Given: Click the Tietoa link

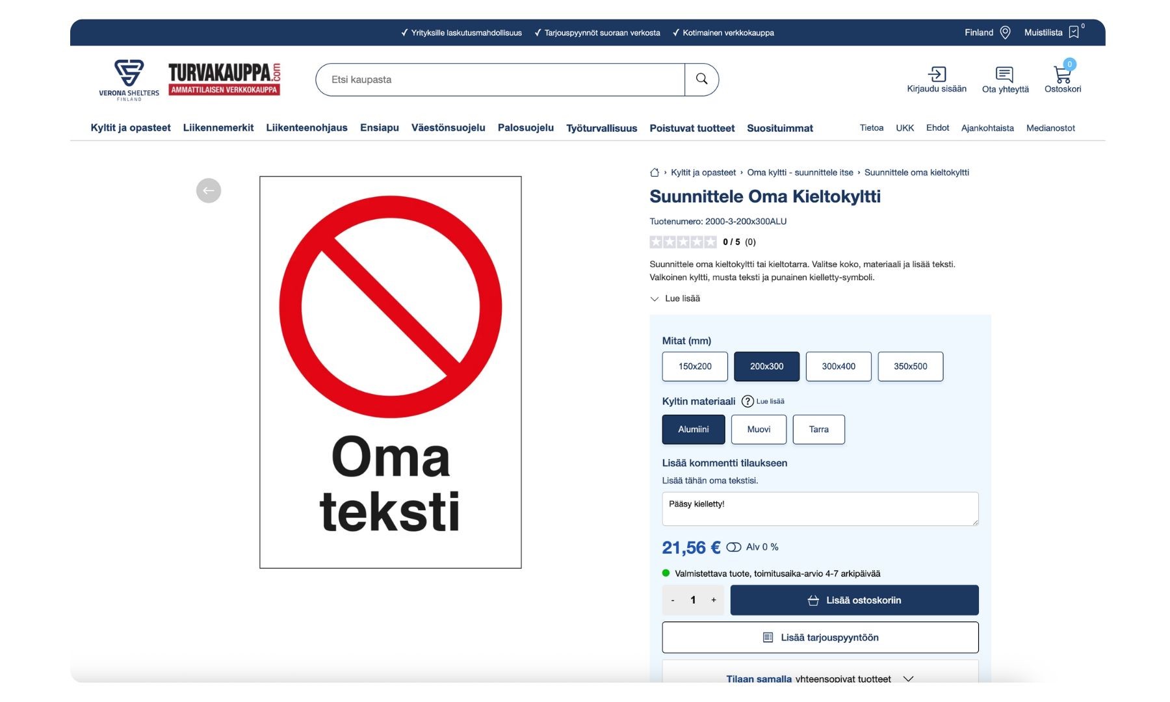Looking at the screenshot, I should click(x=872, y=127).
